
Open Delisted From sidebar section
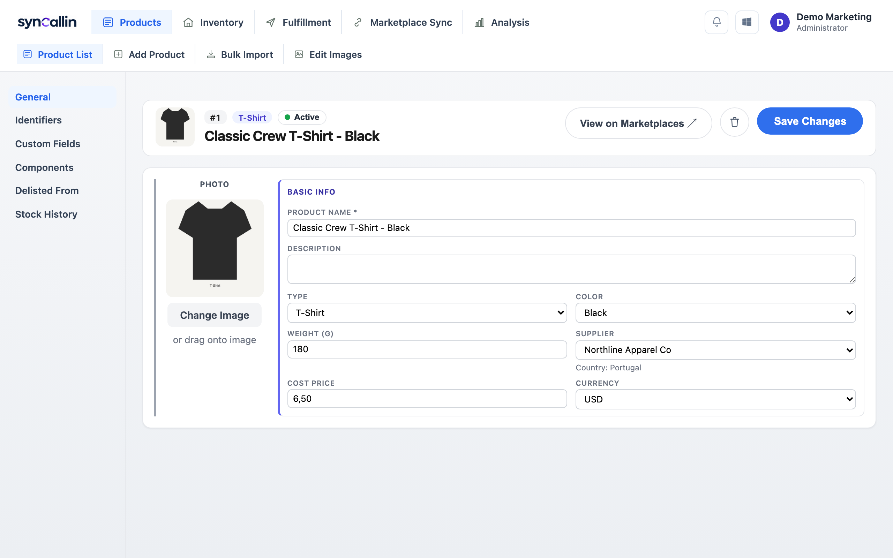[62, 190]
